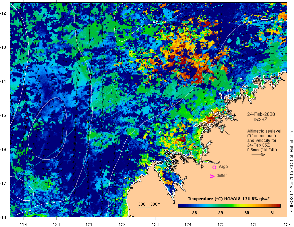Click the longitude 125 axis label
294x227 pixels.
(x=221, y=224)
